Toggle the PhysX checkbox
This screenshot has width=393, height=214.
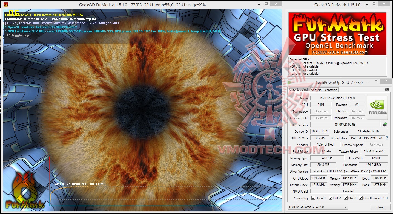click(x=346, y=198)
